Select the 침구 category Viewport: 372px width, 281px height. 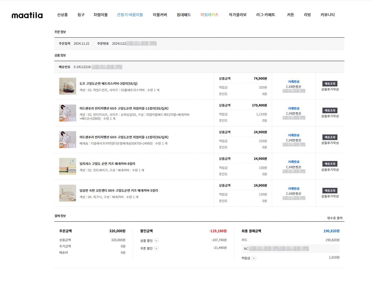pos(81,15)
